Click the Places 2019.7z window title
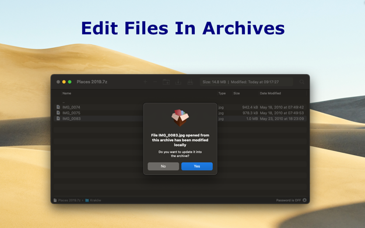This screenshot has width=365, height=228. pos(92,82)
